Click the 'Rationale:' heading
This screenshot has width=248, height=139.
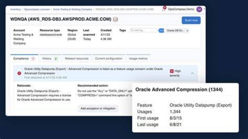(24, 86)
